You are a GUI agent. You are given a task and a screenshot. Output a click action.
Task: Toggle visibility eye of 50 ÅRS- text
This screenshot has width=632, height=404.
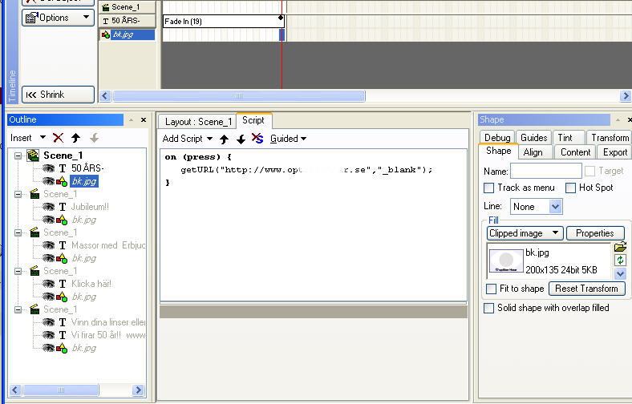tap(48, 168)
